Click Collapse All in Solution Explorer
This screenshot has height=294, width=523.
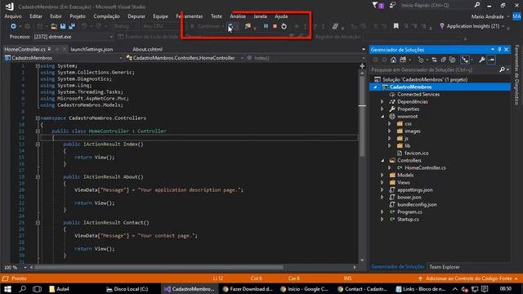click(x=443, y=60)
